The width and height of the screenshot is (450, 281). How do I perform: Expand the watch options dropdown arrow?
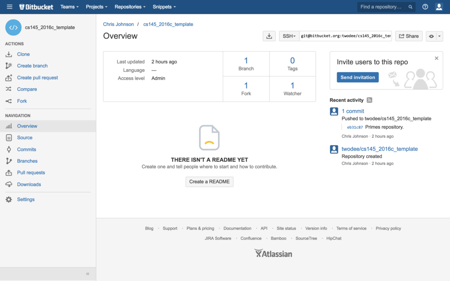pos(440,36)
